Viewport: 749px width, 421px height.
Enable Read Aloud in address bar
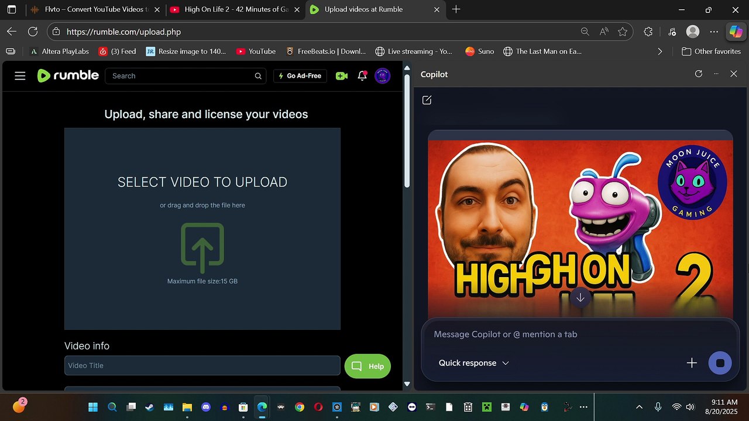604,32
